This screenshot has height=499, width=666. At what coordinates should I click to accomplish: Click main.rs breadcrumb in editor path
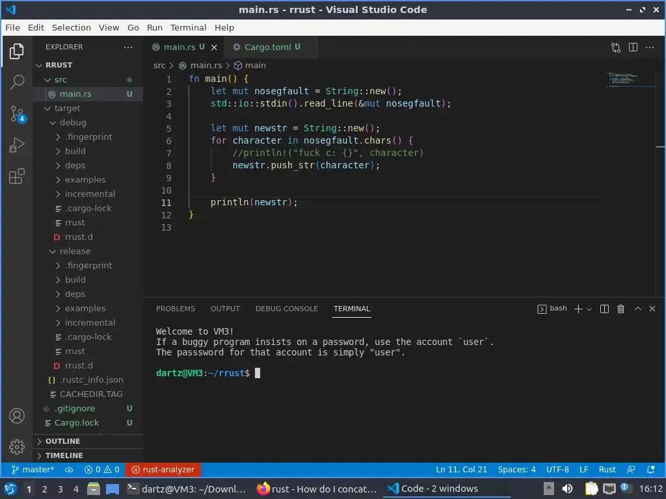(200, 66)
